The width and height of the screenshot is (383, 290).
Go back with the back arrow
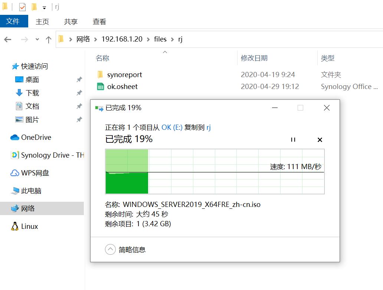(8, 40)
